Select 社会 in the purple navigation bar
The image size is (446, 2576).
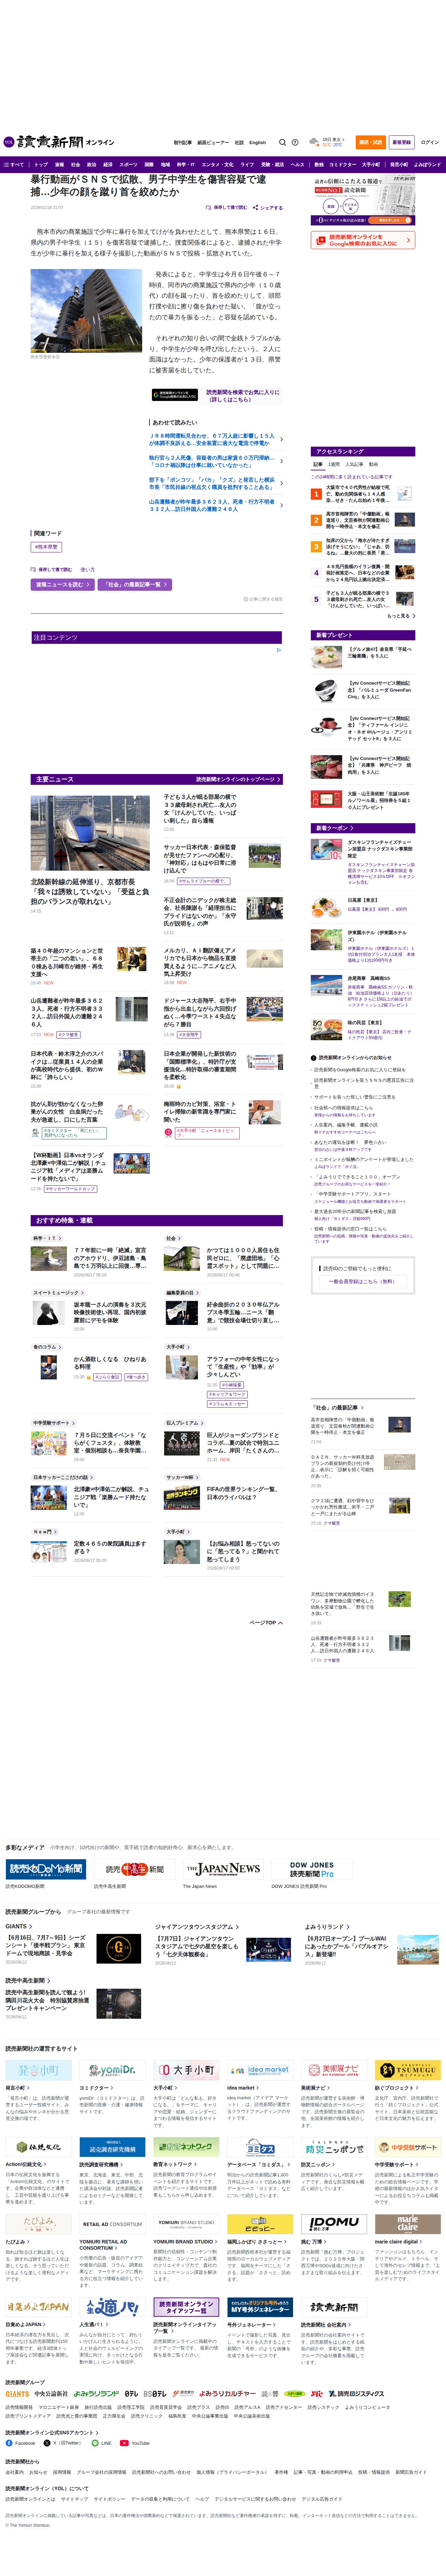[x=76, y=165]
